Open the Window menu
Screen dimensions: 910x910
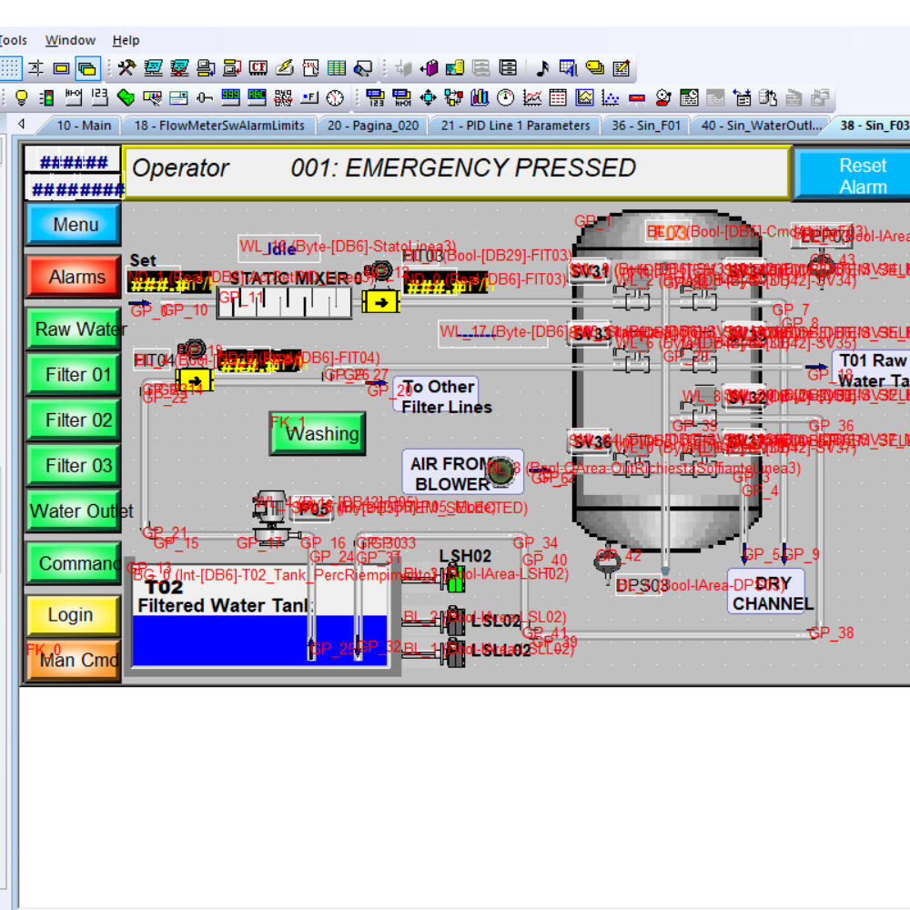70,40
